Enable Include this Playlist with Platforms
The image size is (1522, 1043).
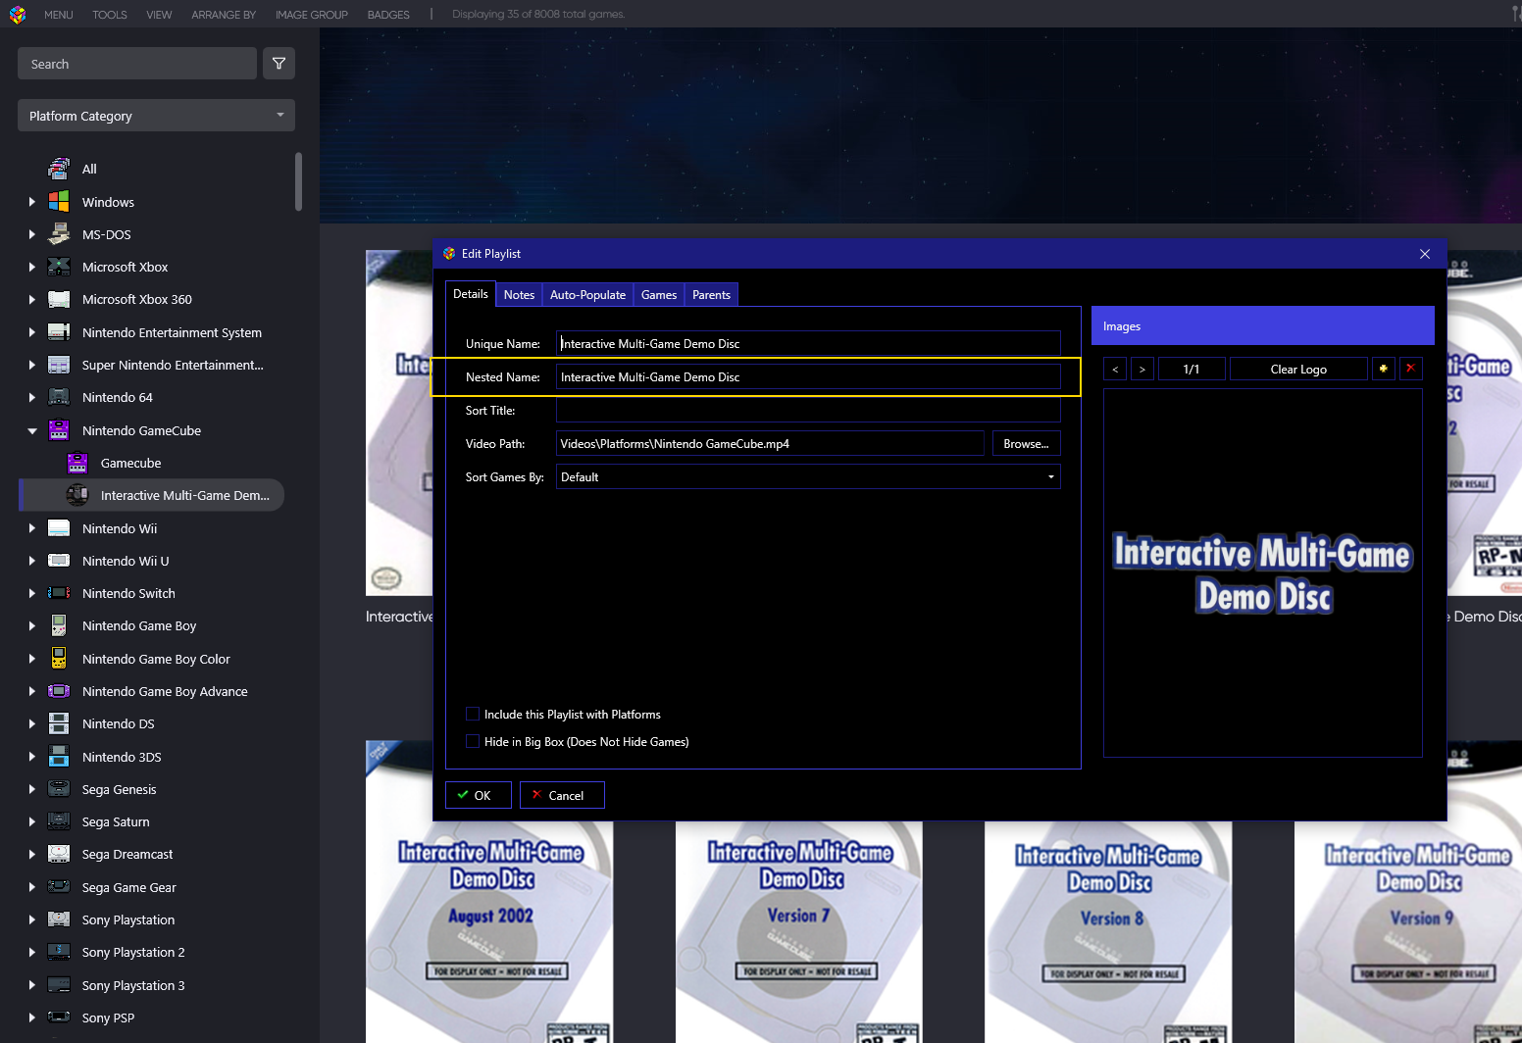(473, 714)
